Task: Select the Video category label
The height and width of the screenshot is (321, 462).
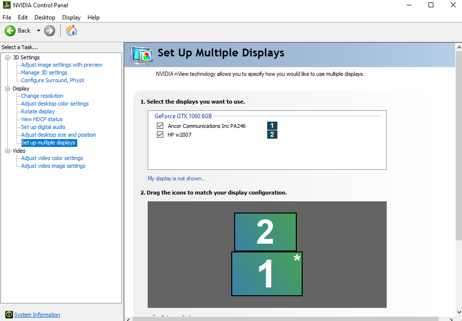Action: coord(19,151)
